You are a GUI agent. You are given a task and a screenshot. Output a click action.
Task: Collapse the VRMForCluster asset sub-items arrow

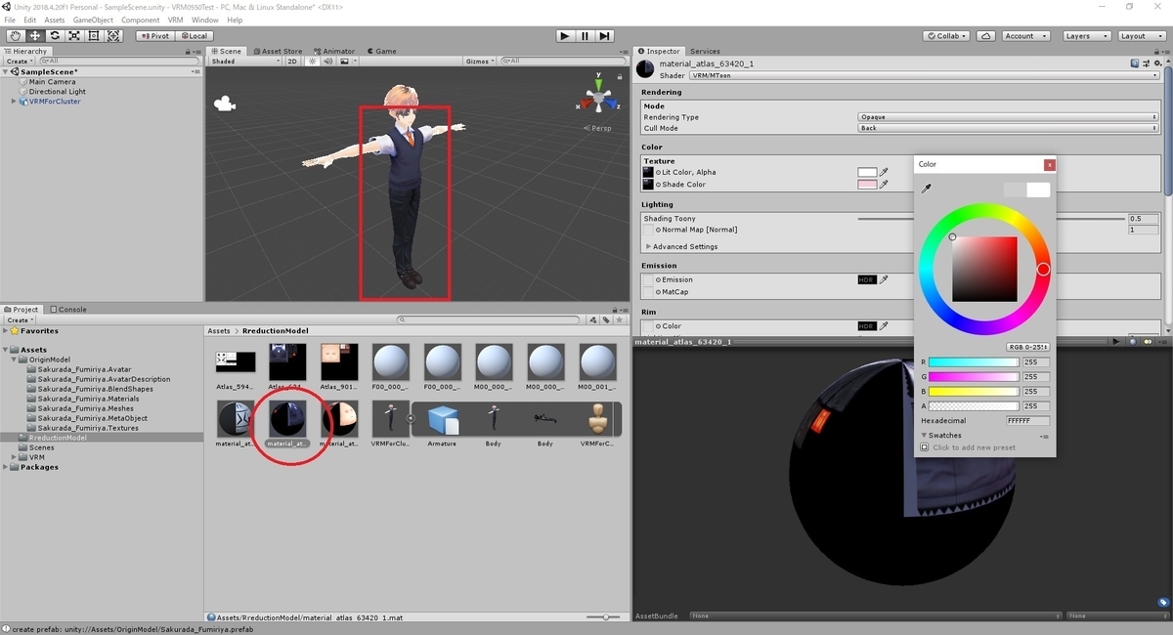click(x=411, y=419)
